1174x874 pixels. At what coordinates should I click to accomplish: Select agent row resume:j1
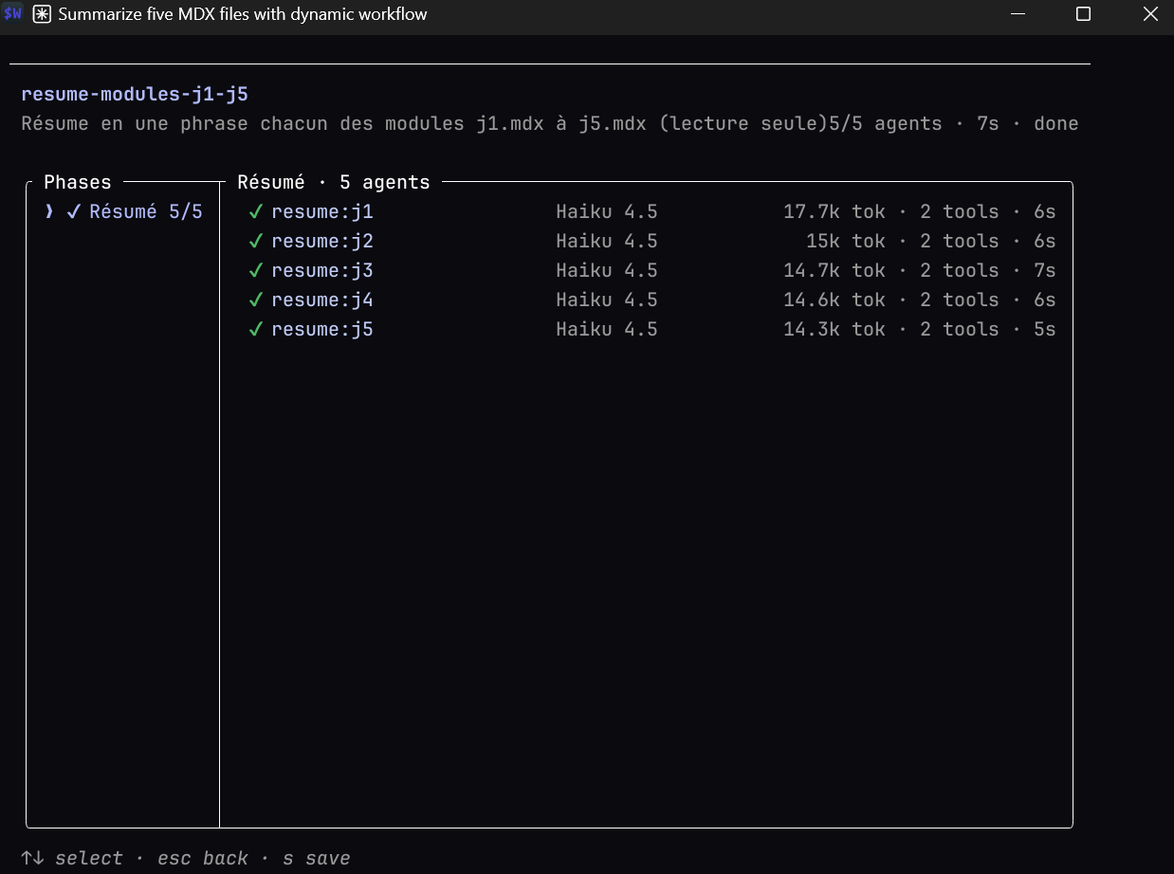point(651,211)
